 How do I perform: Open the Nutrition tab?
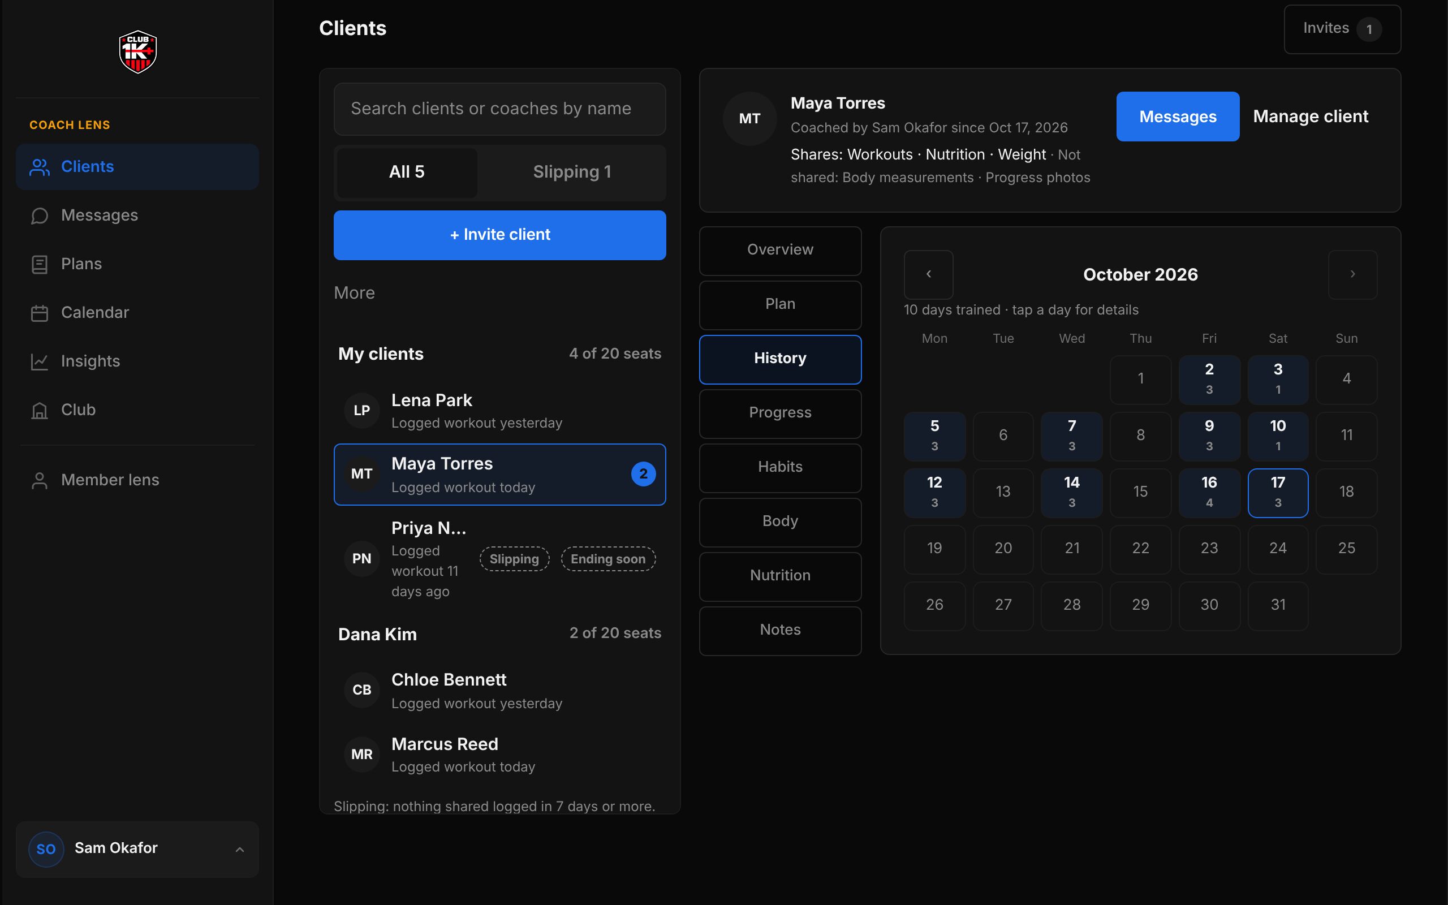point(780,576)
